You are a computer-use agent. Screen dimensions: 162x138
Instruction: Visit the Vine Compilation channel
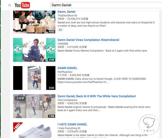(67, 100)
